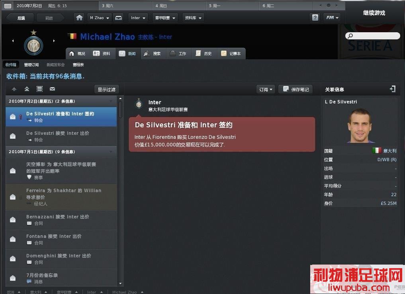Switch to the 概况 tab
Viewport: 405px width, 294px height.
tap(77, 53)
